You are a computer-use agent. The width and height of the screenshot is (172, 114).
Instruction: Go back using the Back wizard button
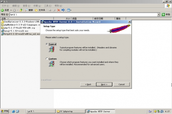pyautogui.click(x=88, y=84)
